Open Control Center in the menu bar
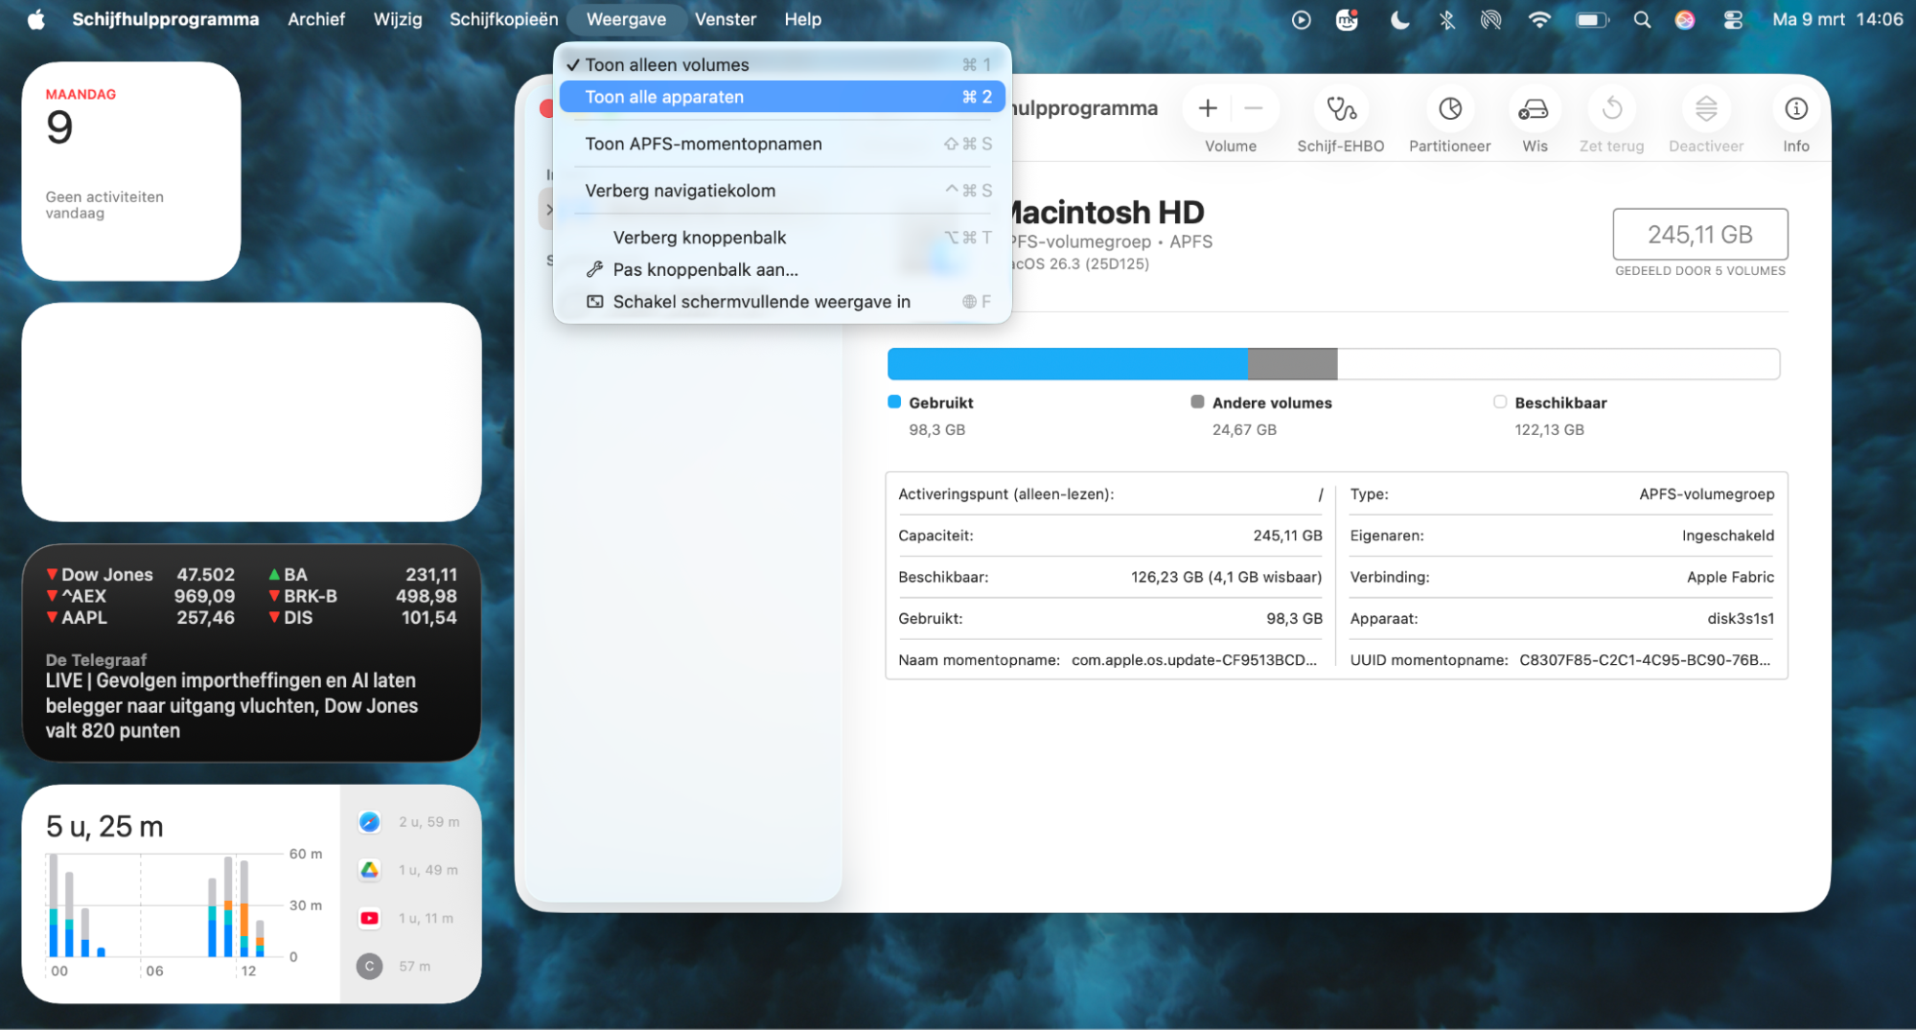This screenshot has height=1030, width=1916. 1733,19
